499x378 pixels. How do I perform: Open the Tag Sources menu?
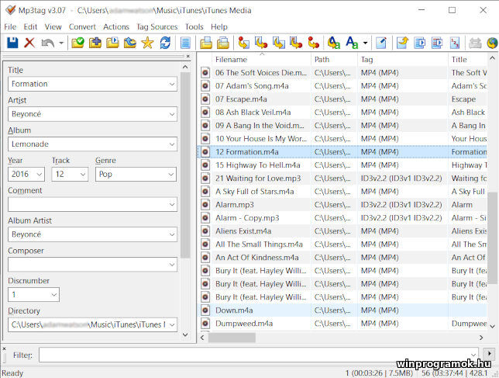click(157, 26)
